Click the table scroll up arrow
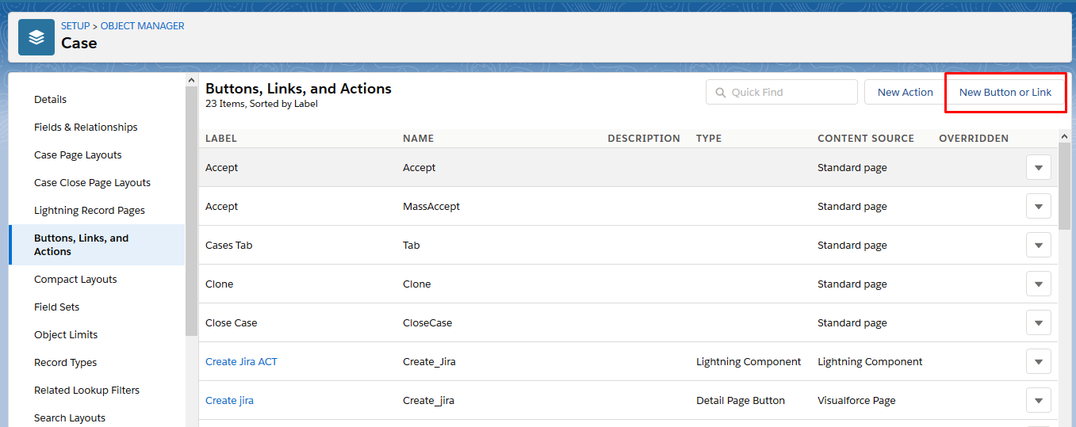Image resolution: width=1076 pixels, height=427 pixels. (1064, 137)
